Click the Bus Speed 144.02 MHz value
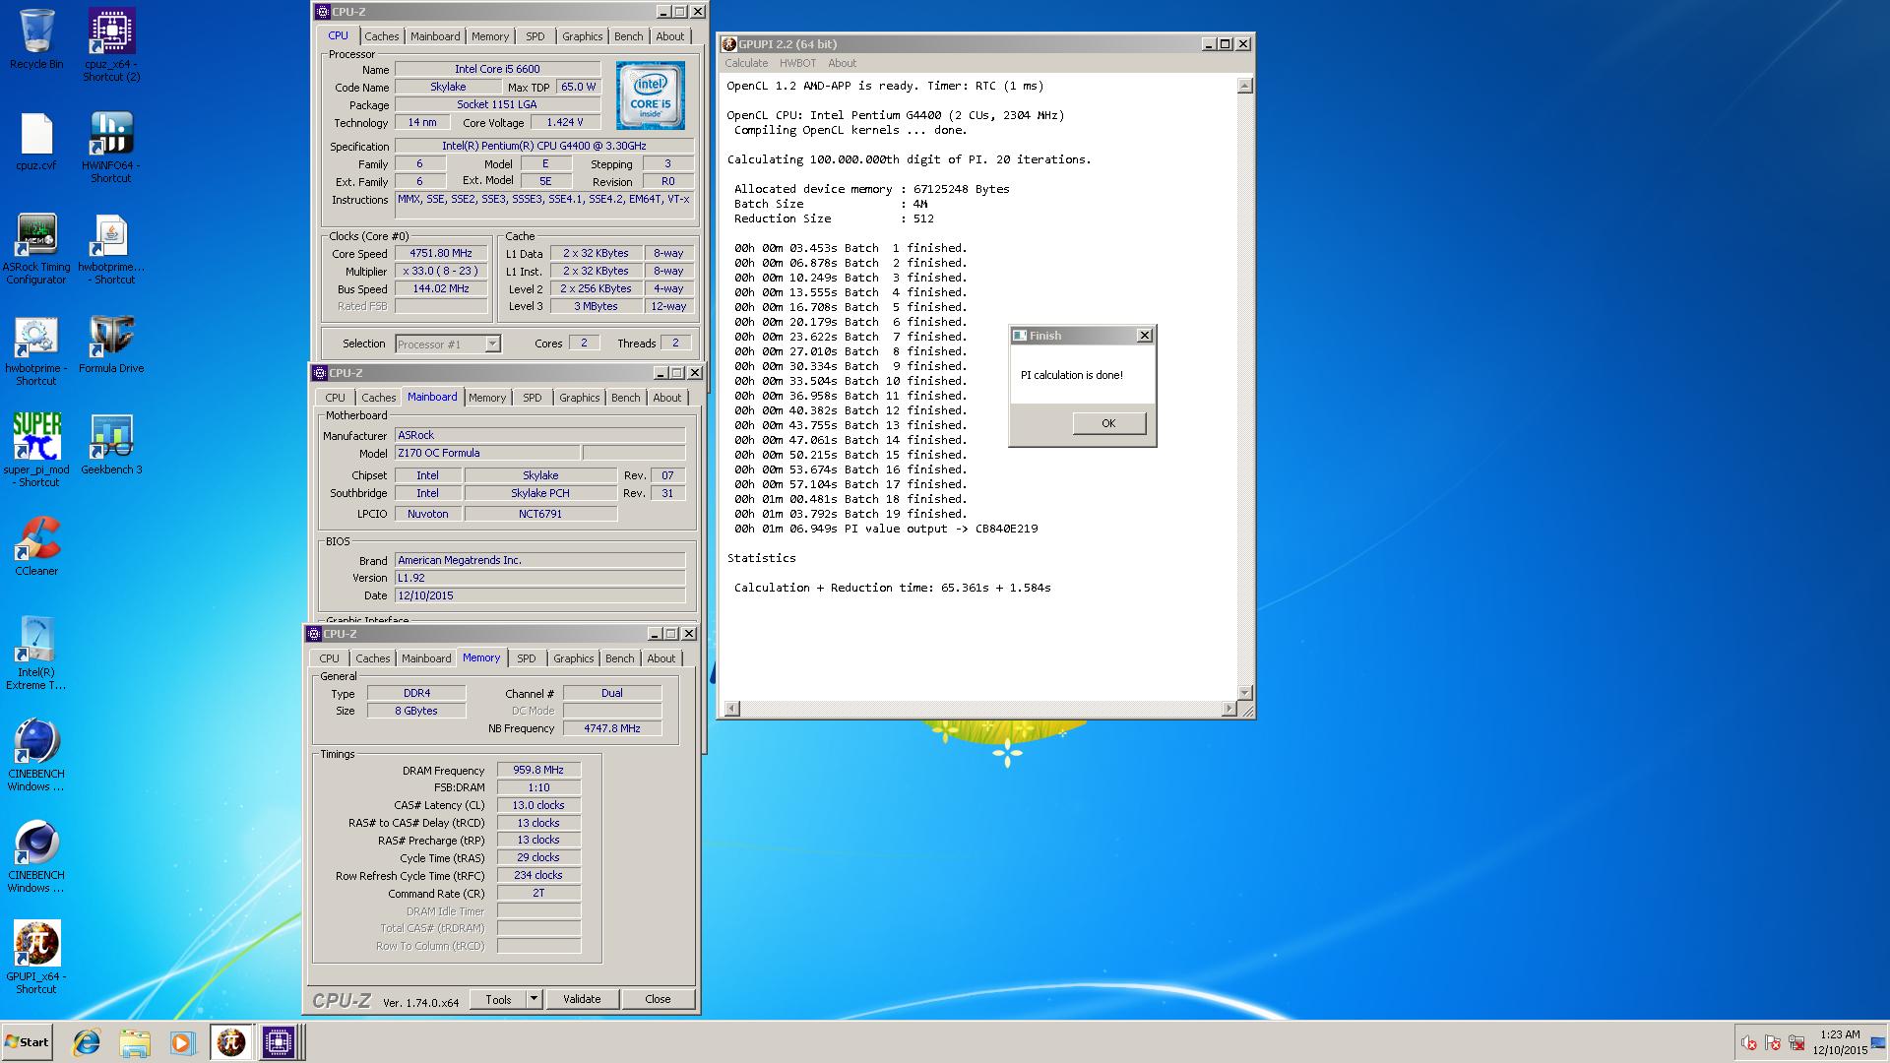This screenshot has height=1063, width=1890. coord(441,288)
